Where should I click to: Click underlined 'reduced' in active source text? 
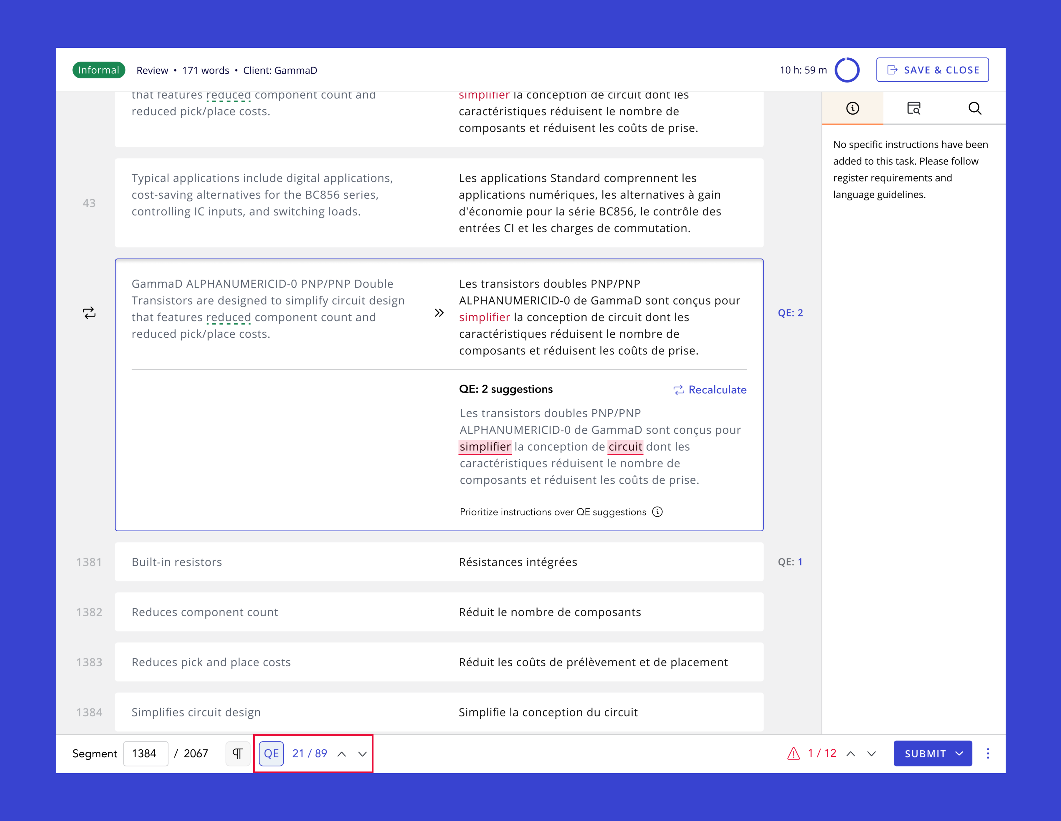pos(228,317)
